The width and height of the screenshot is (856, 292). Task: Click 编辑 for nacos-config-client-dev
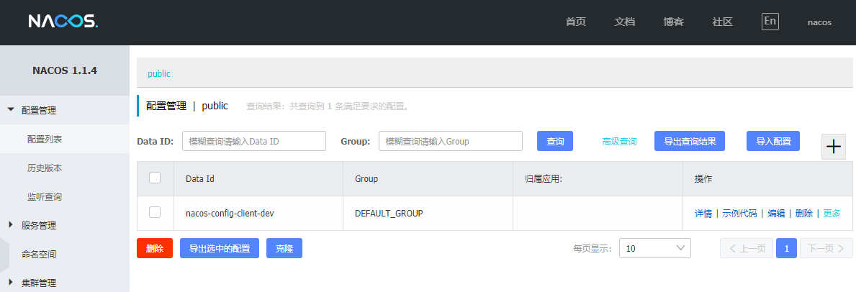coord(776,214)
